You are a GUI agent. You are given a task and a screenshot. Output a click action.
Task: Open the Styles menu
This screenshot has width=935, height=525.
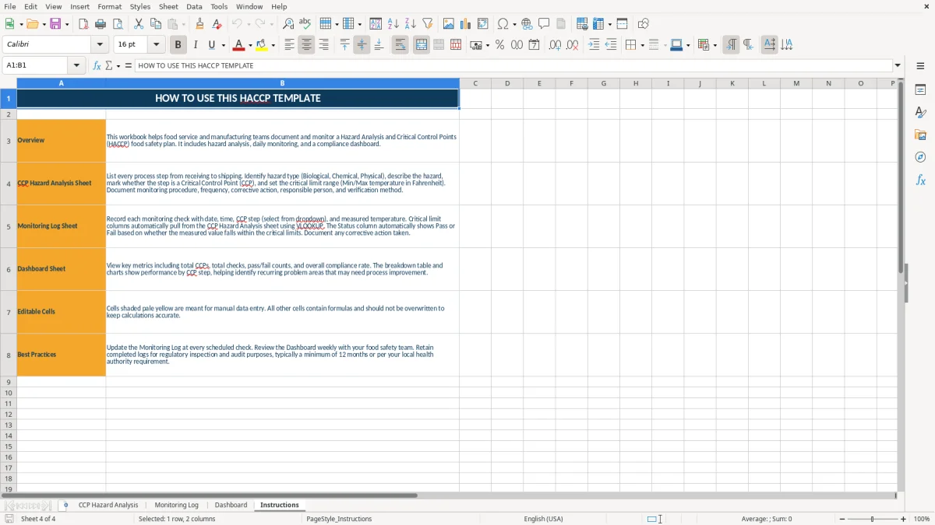140,6
